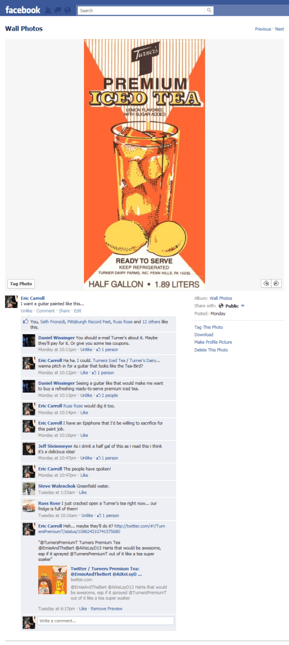The image size is (289, 645).
Task: Open Eric Carroll's profile picture by caption
Action: pos(11,301)
